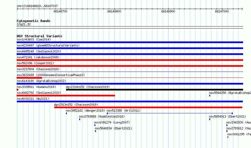Select the blue bar under nsv6031211
Image resolution: width=251 pixels, height=148 pixels.
pyautogui.click(x=130, y=101)
